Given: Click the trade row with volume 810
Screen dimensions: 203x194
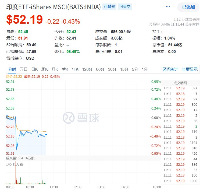Looking at the screenshot, I should click(x=180, y=148).
